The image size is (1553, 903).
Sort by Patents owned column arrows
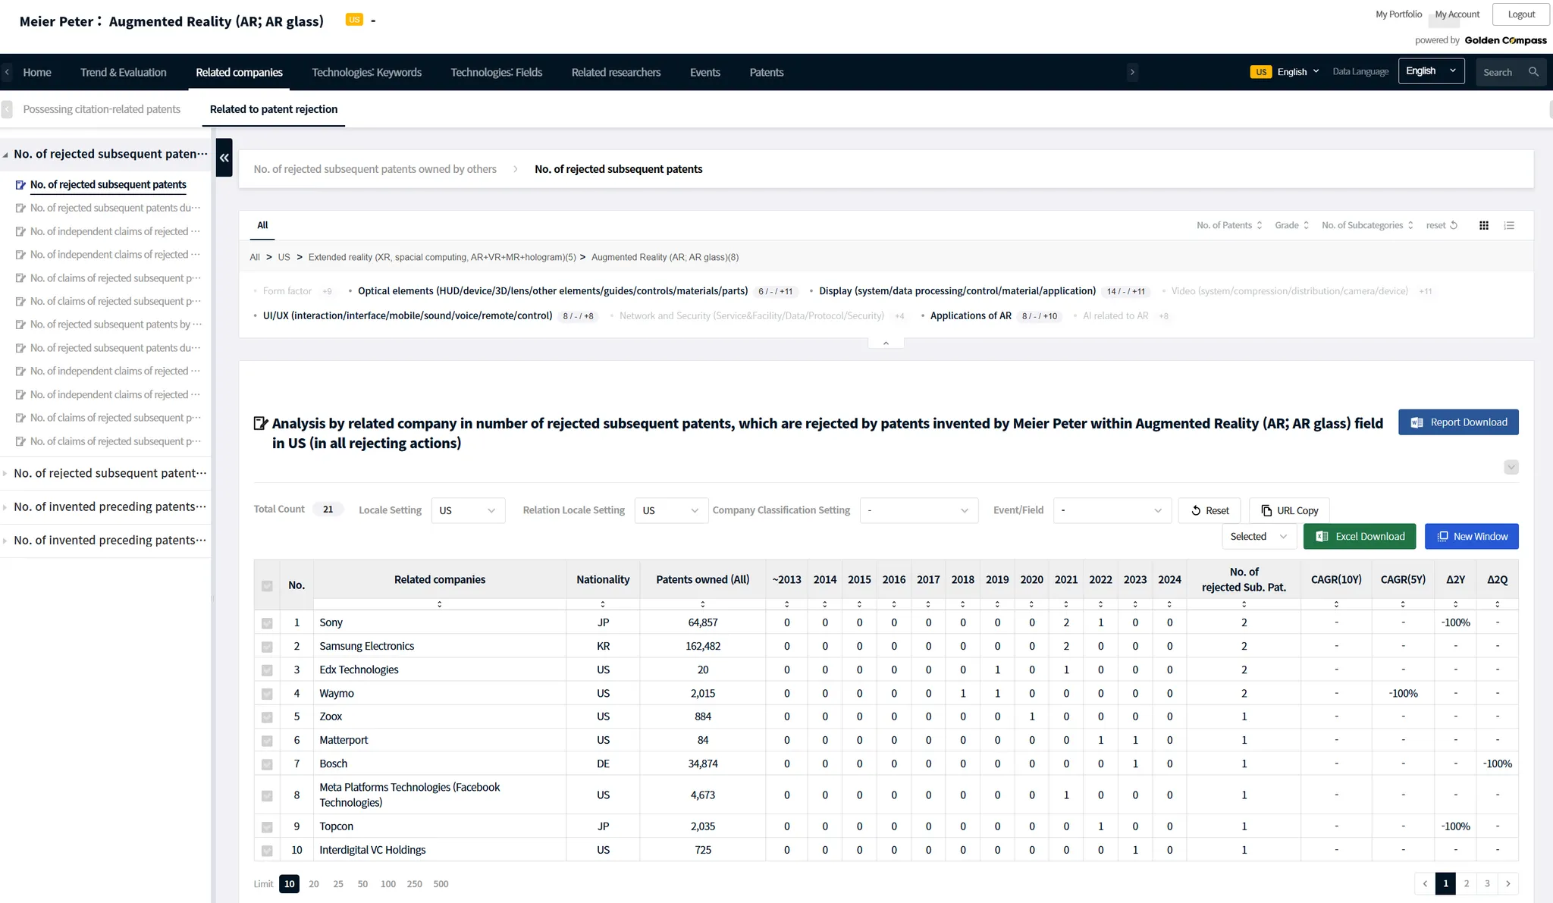[x=702, y=604]
